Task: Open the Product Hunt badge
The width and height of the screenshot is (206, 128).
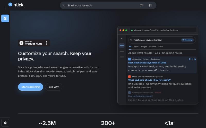Action: [34, 43]
